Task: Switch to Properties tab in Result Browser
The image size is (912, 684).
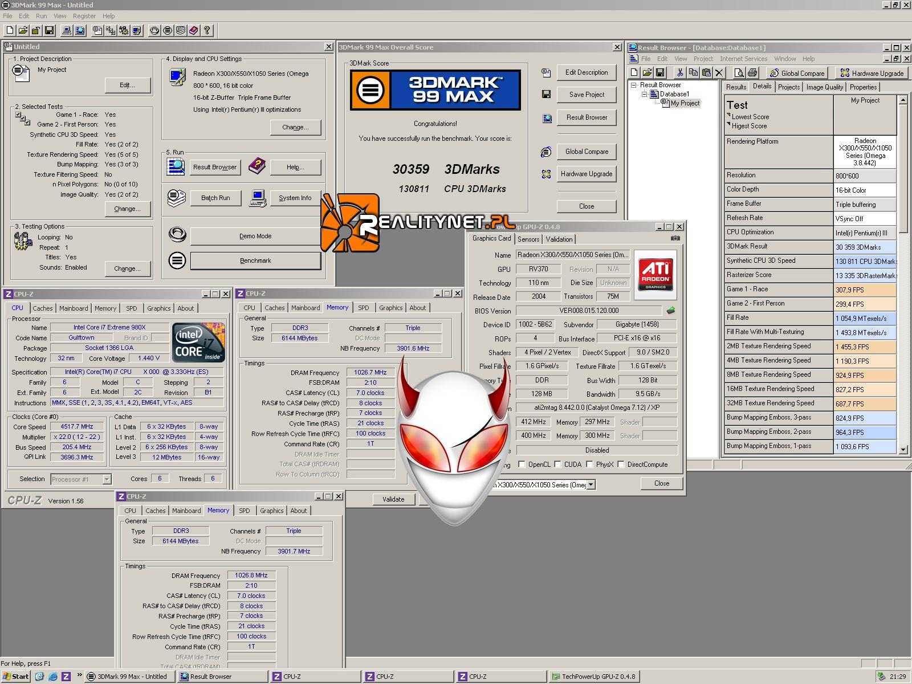Action: (863, 87)
